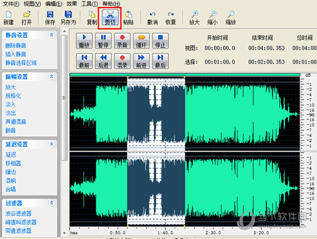Click the 淡入 fade-in link
This screenshot has height=239, width=317.
(10, 104)
